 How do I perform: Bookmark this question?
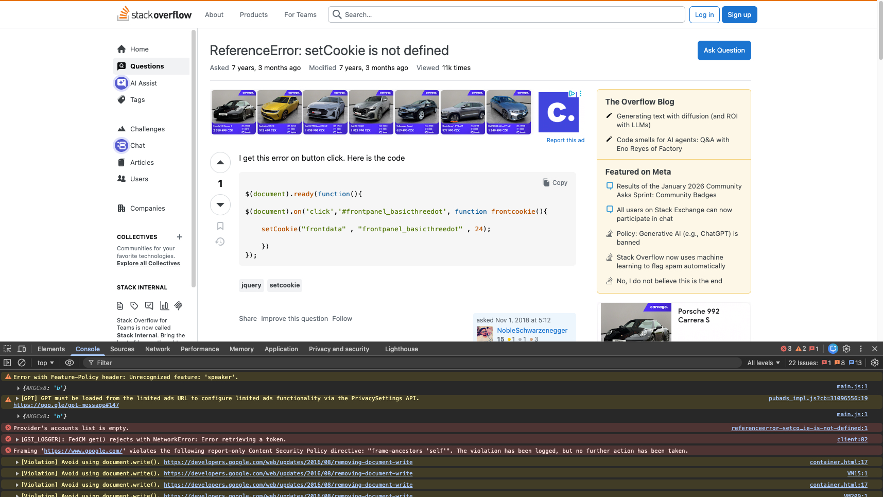coord(220,226)
